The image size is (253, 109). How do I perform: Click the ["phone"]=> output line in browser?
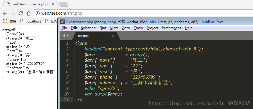(16, 59)
